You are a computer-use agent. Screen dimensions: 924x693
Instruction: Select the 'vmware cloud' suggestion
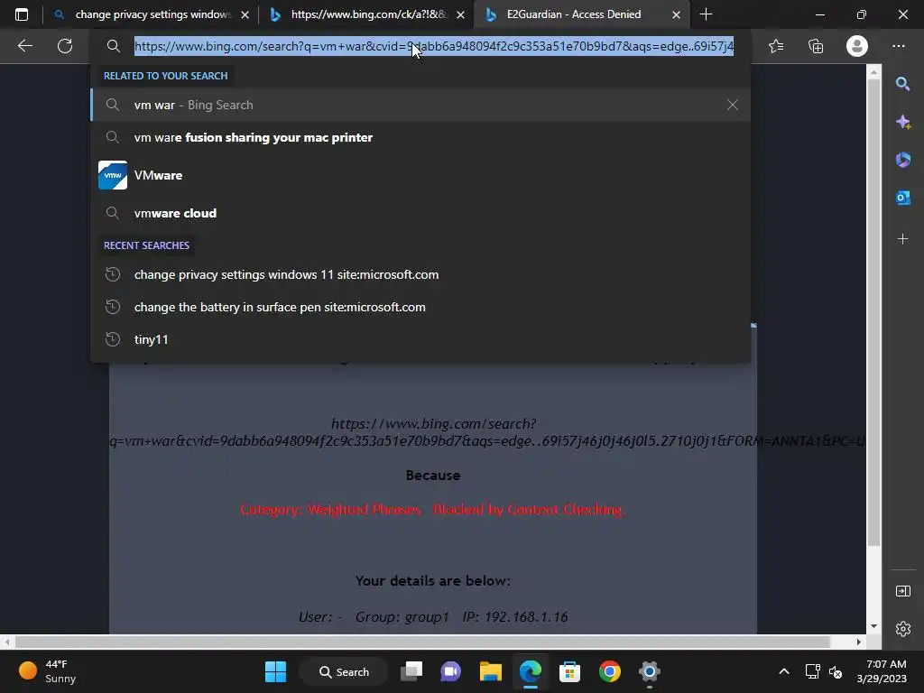tap(420, 213)
